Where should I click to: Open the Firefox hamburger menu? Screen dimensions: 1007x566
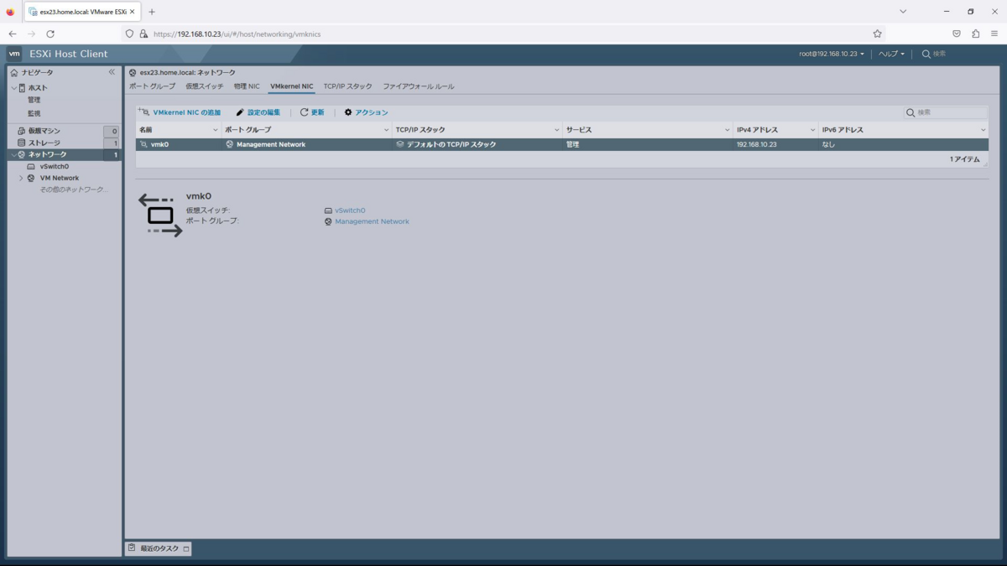994,34
